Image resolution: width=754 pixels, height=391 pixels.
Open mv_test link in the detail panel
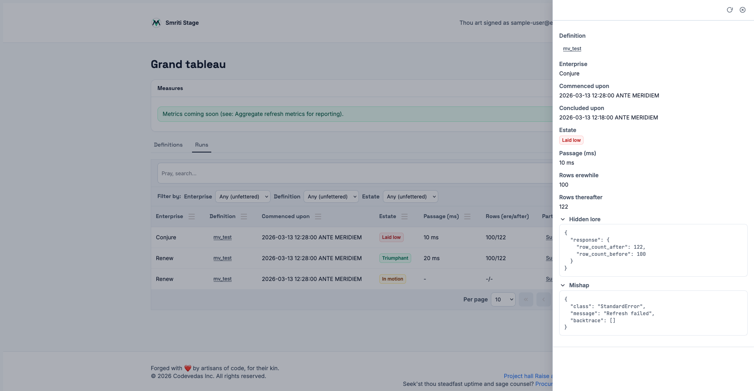pyautogui.click(x=572, y=49)
